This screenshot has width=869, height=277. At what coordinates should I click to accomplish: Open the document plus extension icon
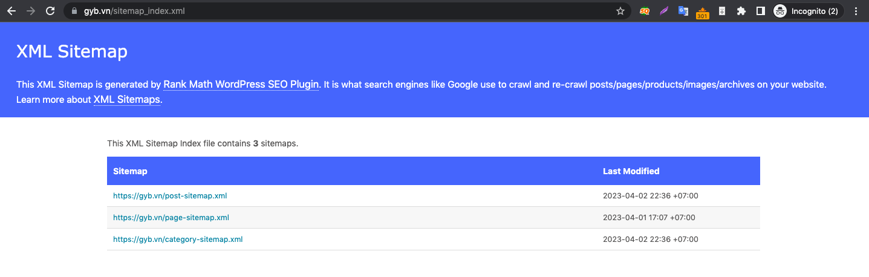tap(721, 11)
